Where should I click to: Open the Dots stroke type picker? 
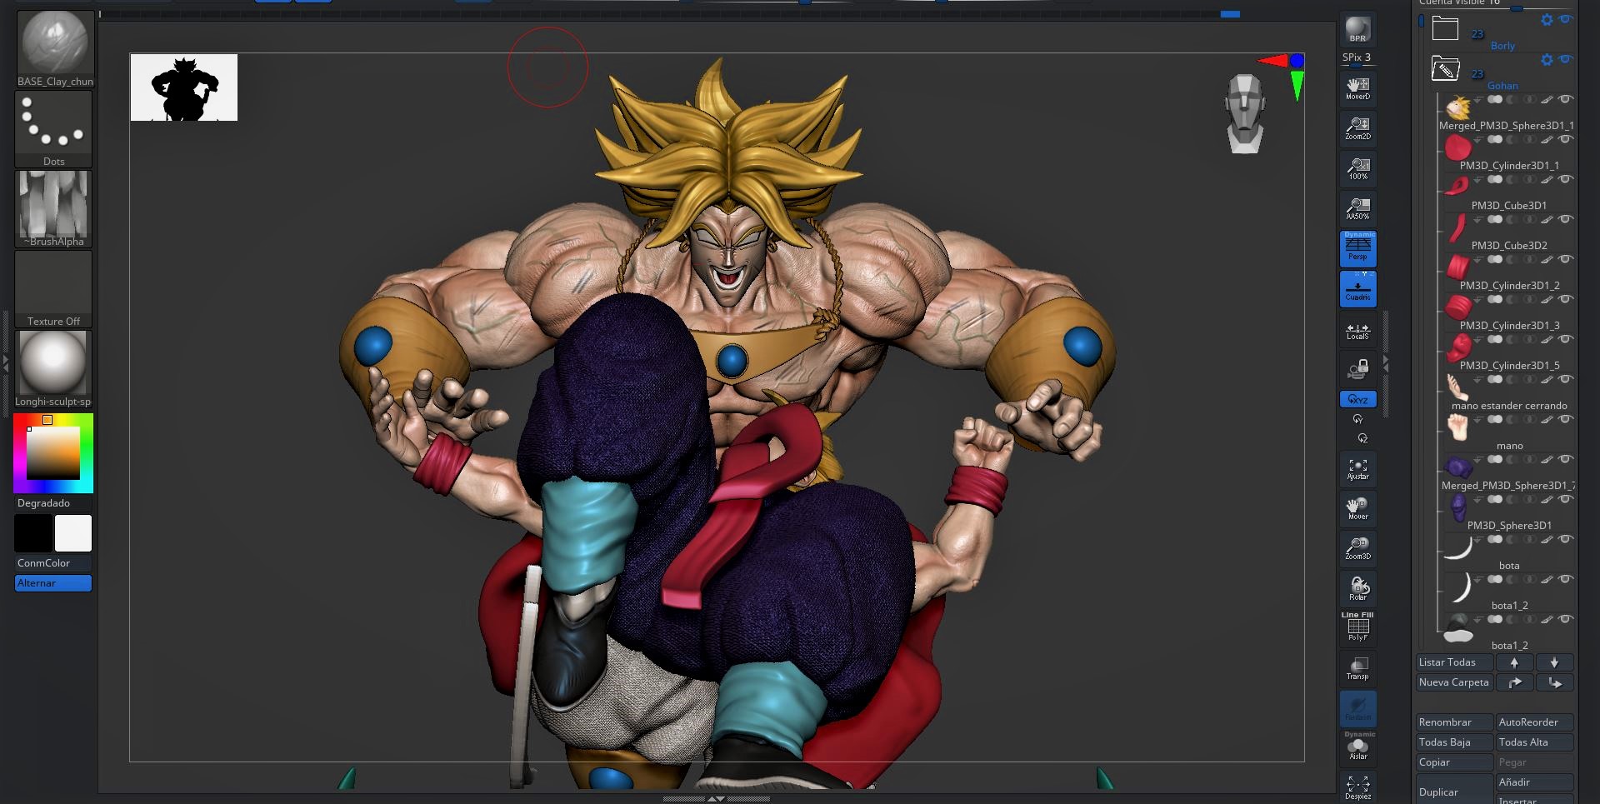coord(54,128)
